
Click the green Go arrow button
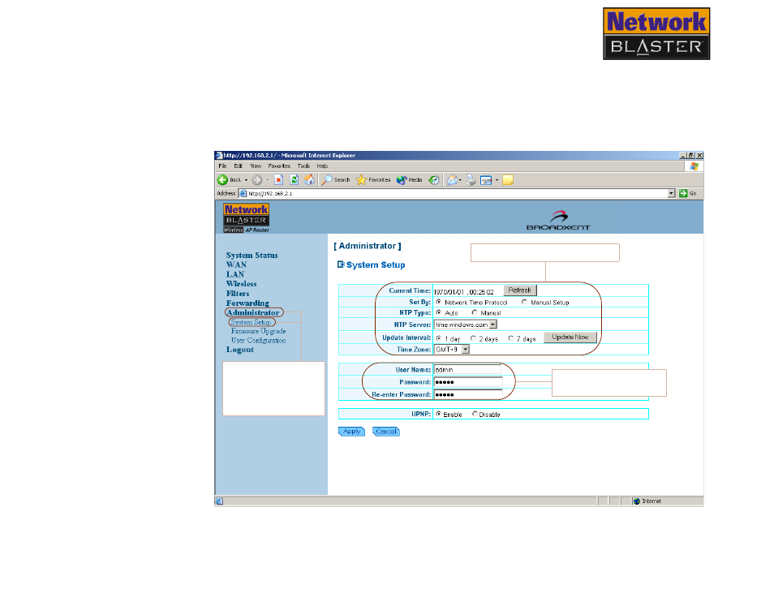point(683,193)
